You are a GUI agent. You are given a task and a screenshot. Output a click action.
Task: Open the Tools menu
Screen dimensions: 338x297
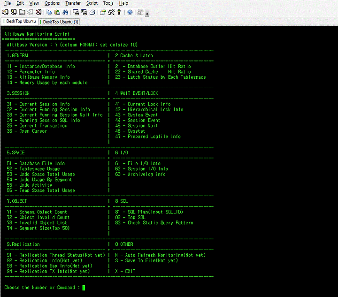[x=108, y=3]
